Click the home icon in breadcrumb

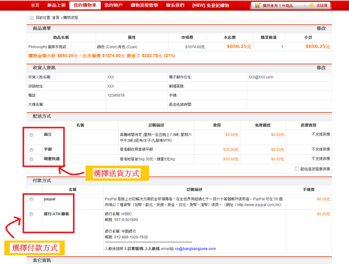point(32,17)
